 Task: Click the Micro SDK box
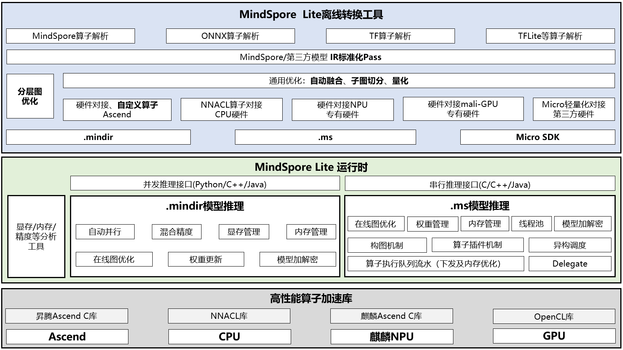coord(537,137)
